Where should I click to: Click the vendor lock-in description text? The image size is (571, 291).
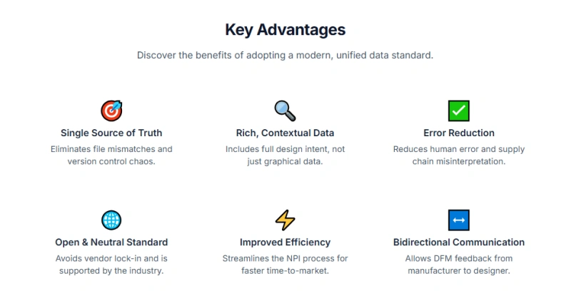(x=111, y=264)
